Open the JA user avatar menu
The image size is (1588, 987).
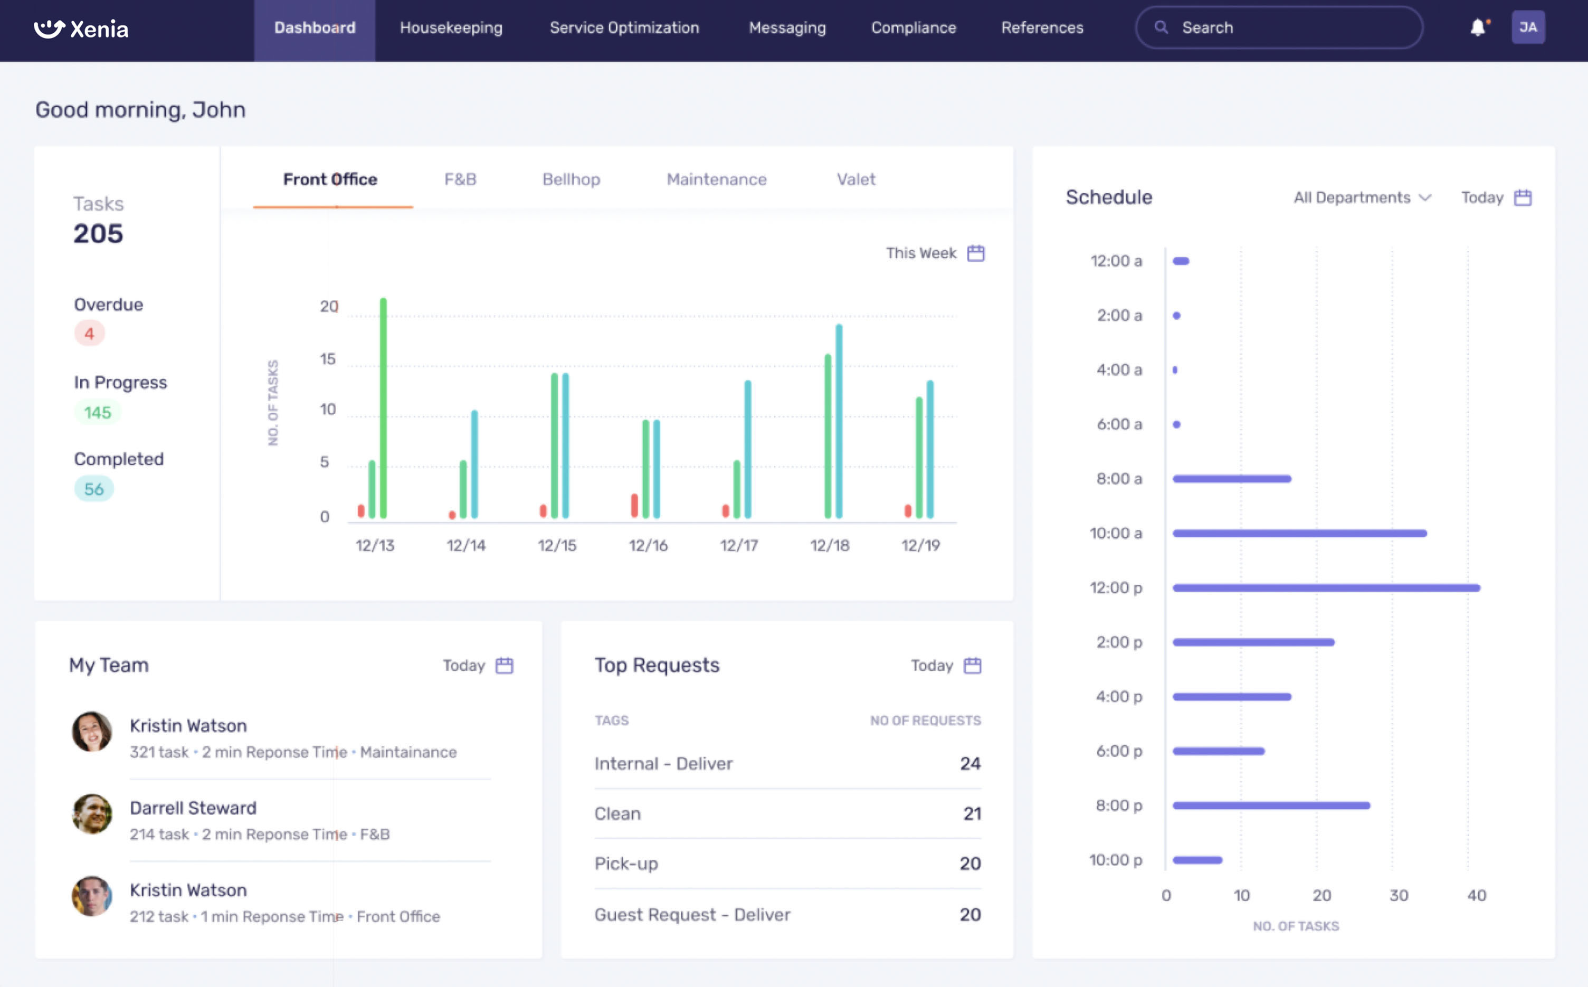pos(1527,27)
